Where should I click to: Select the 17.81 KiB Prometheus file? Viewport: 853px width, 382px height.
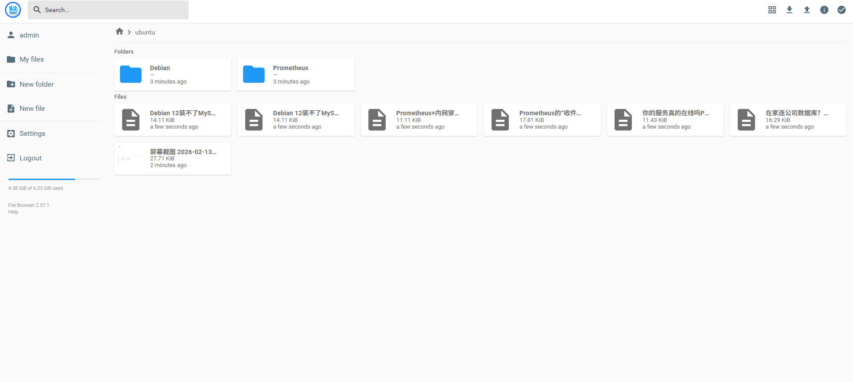coord(542,120)
